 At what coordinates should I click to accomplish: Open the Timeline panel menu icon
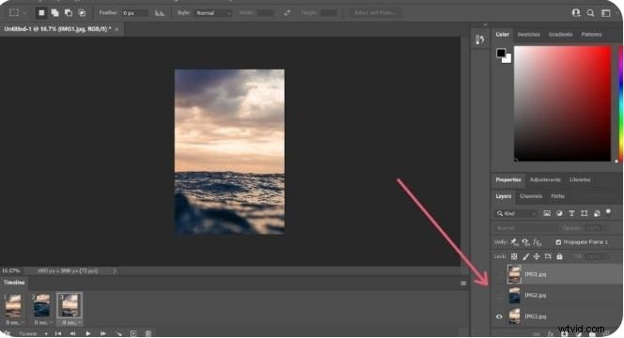click(x=463, y=284)
